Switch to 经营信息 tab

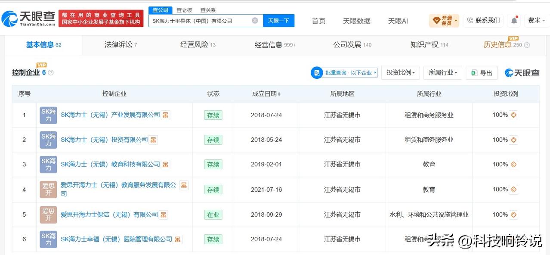[x=275, y=45]
